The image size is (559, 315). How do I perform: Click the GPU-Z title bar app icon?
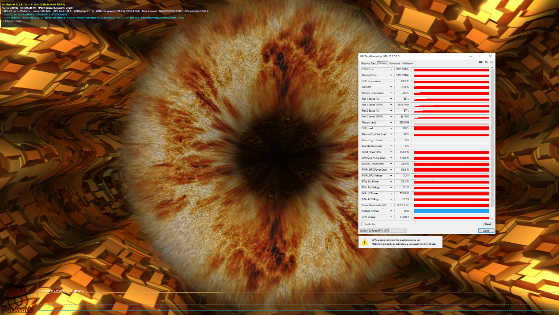[362, 56]
